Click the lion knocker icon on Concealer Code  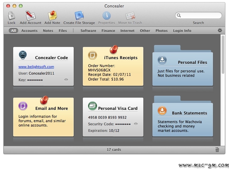pyautogui.click(x=23, y=55)
